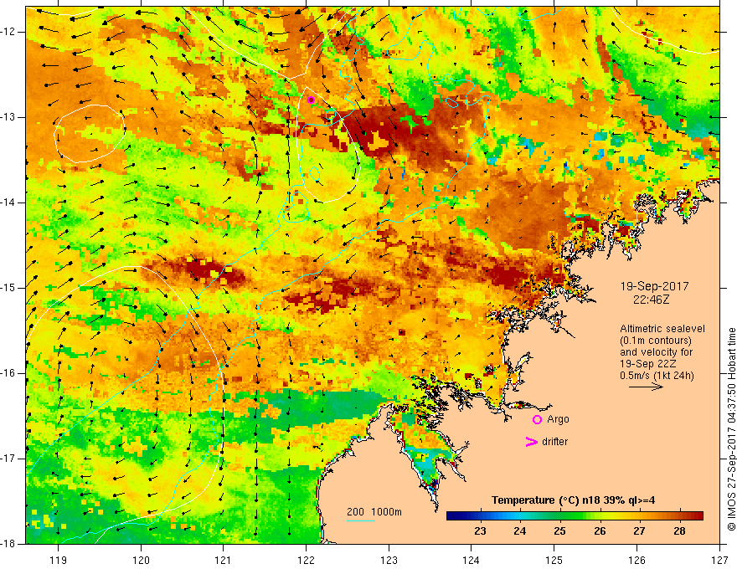This screenshot has height=569, width=737.
Task: Click the -17 latitude axis label
Action: coord(8,459)
